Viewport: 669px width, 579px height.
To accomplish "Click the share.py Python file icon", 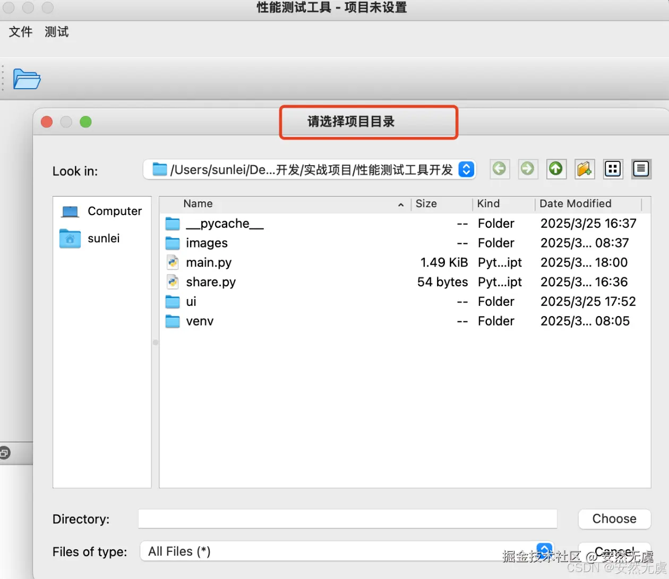I will click(173, 282).
